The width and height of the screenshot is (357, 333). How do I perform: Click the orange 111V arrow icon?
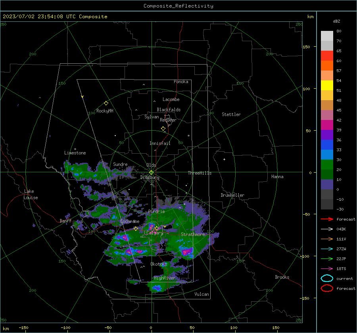point(327,239)
